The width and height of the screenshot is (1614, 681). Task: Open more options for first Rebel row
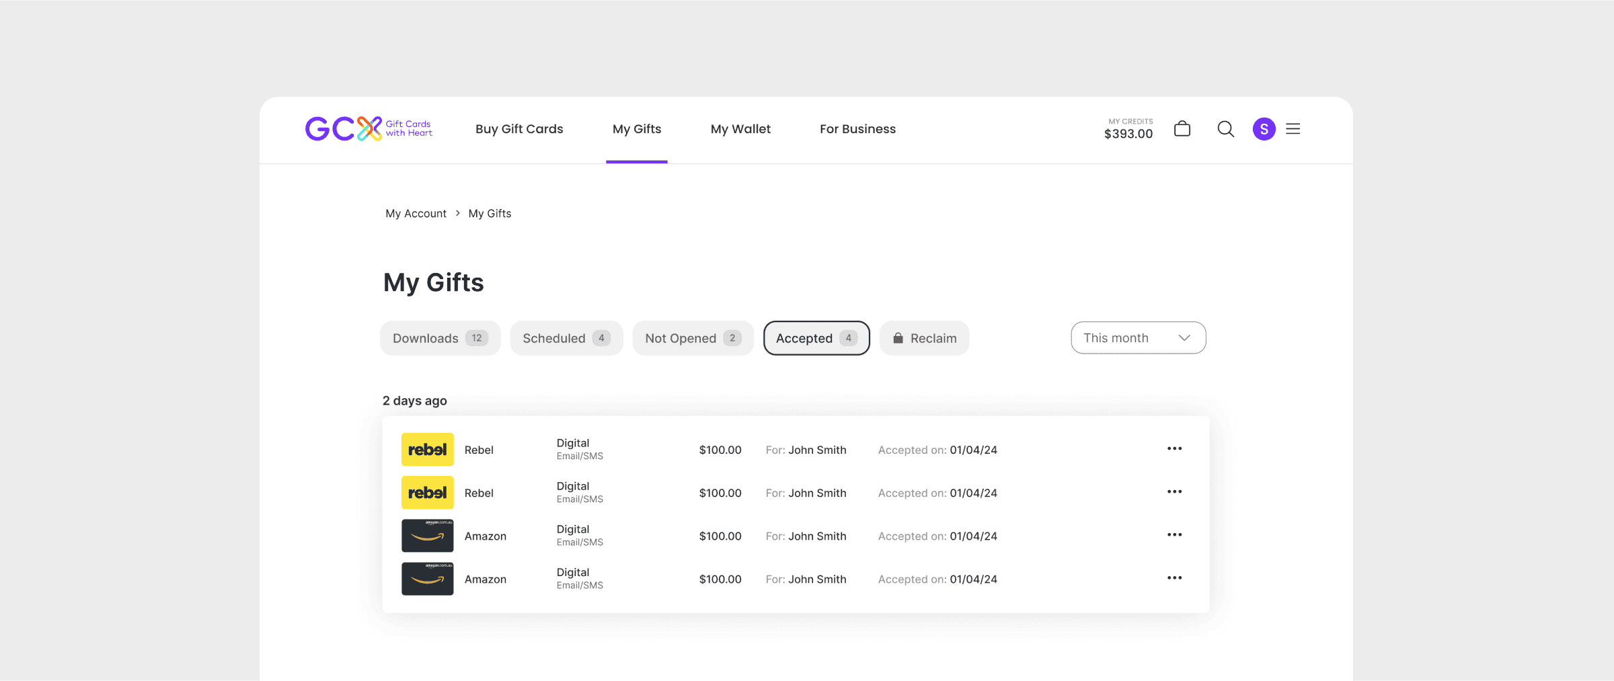1174,448
